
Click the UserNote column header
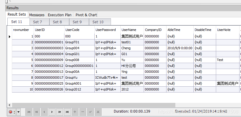tap(227, 30)
